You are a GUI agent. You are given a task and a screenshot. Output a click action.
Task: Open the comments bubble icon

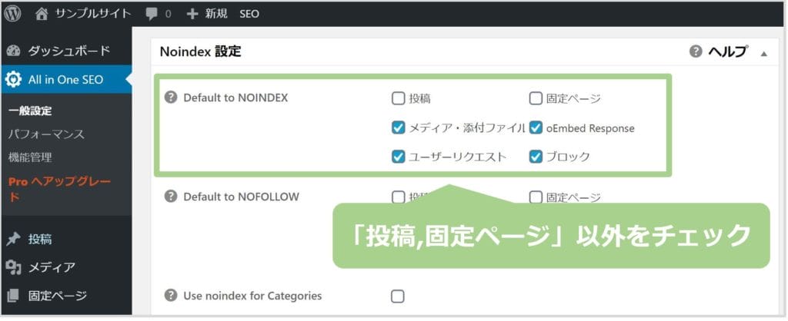pyautogui.click(x=152, y=14)
